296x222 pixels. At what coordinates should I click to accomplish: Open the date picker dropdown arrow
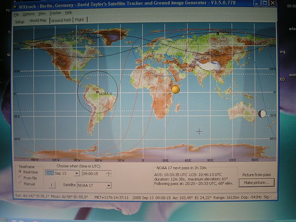coord(77,173)
